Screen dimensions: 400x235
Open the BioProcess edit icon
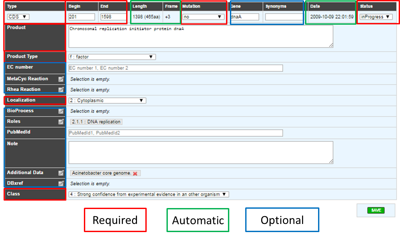pyautogui.click(x=61, y=111)
